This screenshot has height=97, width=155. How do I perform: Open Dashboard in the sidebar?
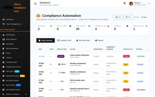(10, 19)
